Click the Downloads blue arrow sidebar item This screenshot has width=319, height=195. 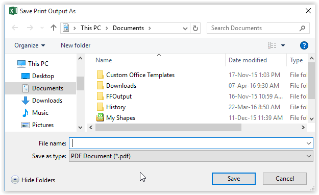[42, 101]
